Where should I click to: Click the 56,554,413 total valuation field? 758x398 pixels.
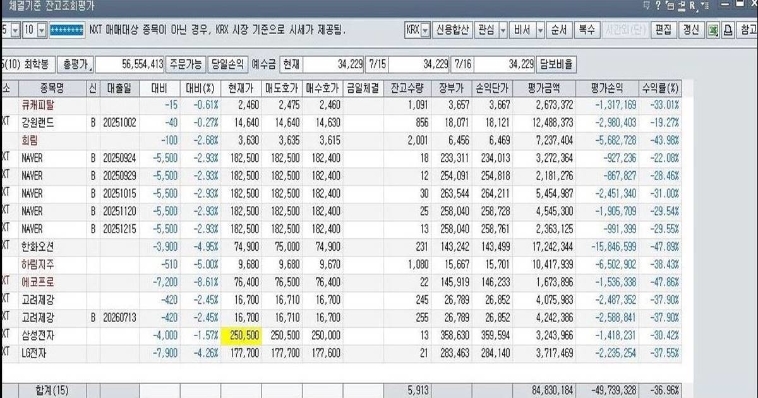point(130,64)
